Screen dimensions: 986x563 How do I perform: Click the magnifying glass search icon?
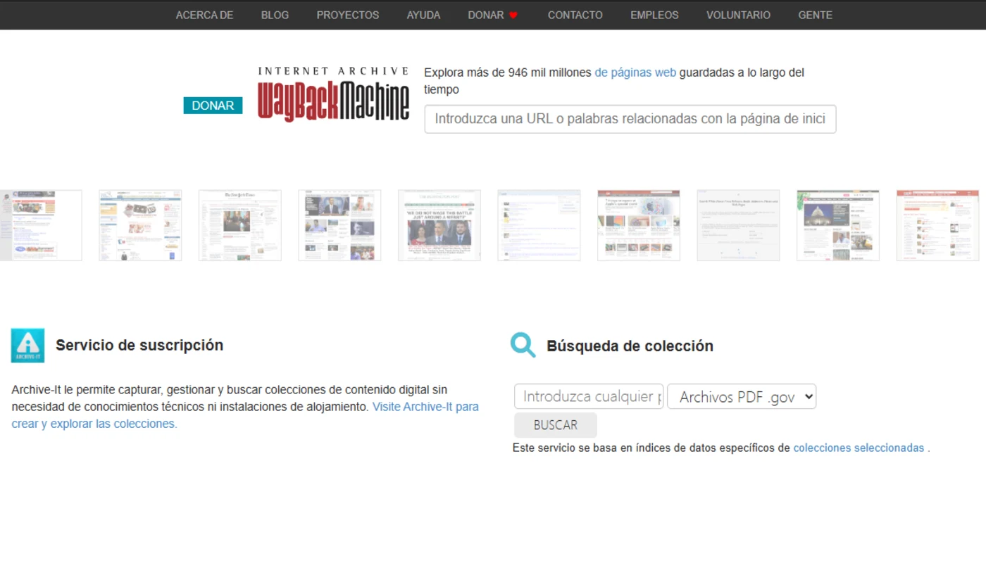tap(523, 345)
